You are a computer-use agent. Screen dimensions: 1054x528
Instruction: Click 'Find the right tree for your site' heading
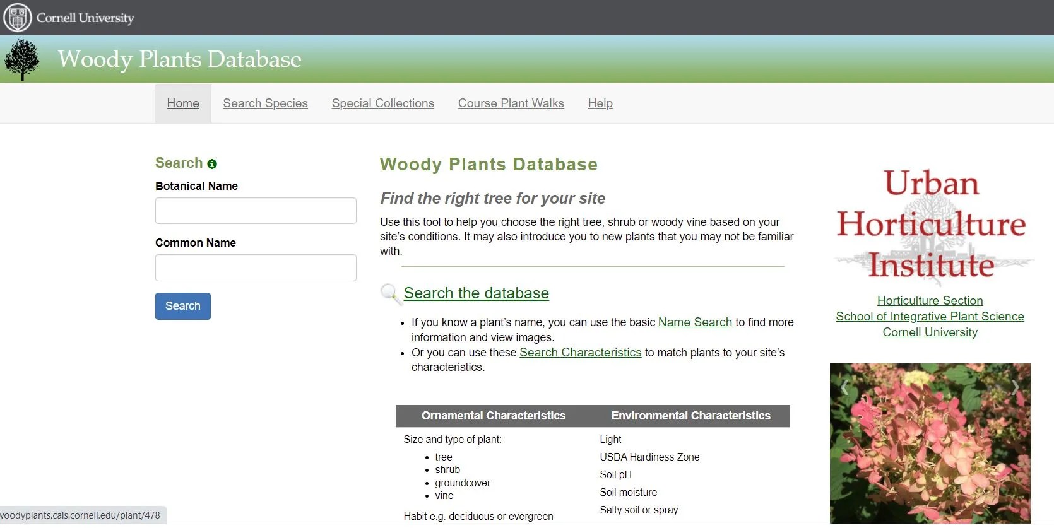pos(493,199)
